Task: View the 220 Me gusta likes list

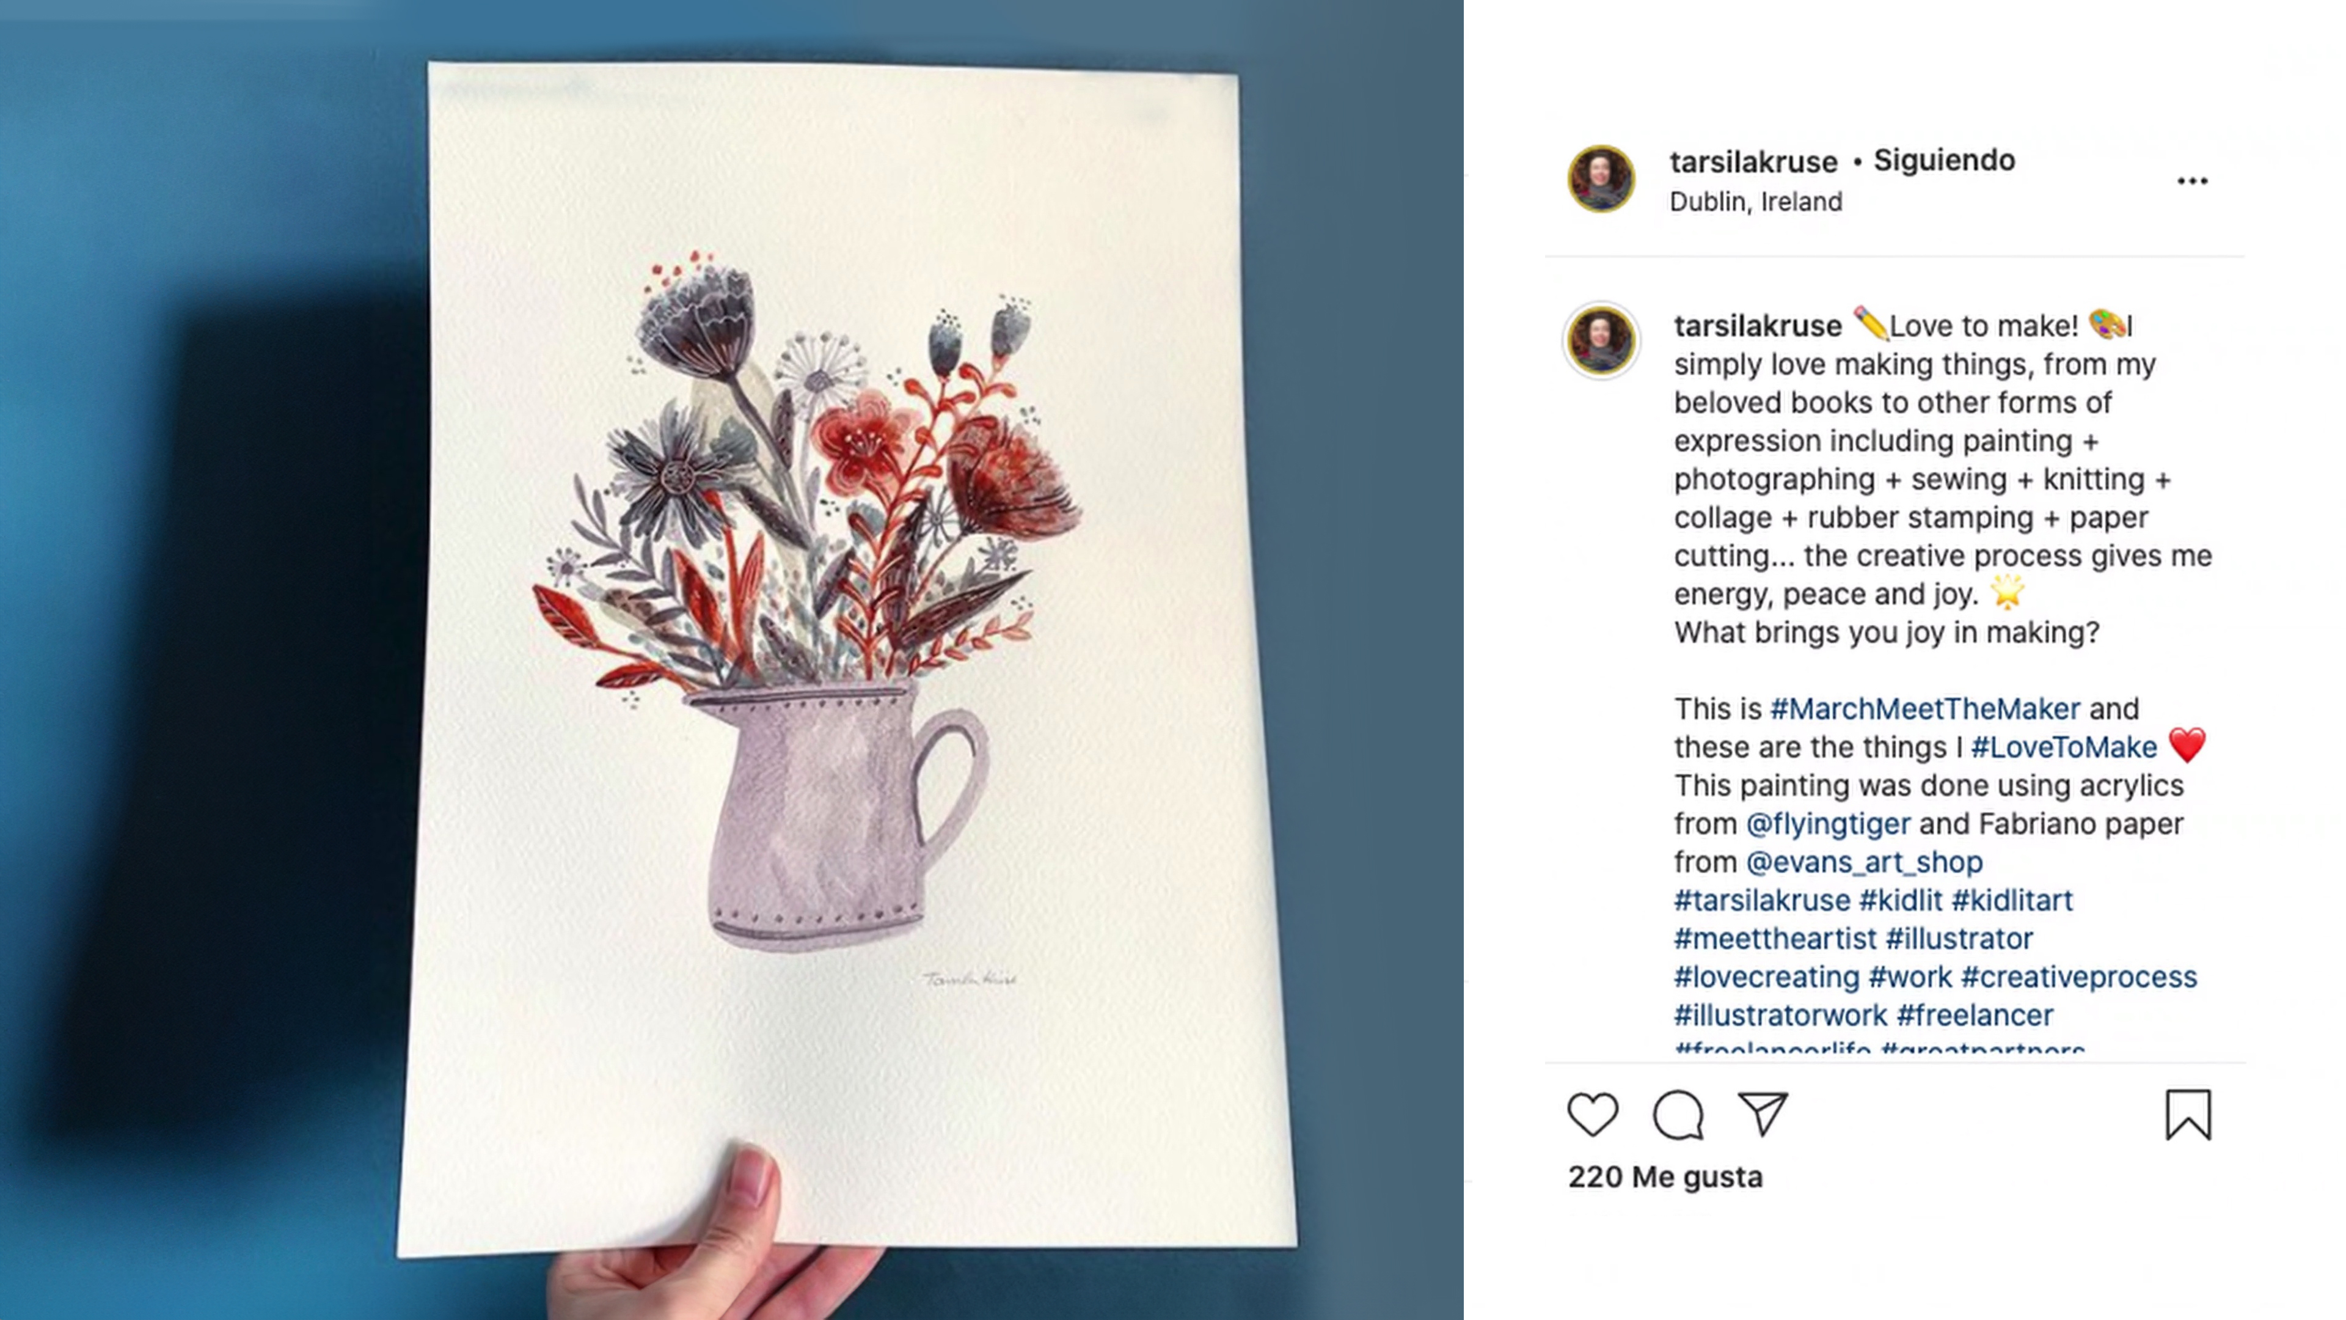Action: (1665, 1177)
